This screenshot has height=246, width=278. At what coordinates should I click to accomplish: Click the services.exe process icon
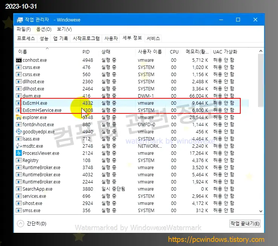[x=18, y=196]
